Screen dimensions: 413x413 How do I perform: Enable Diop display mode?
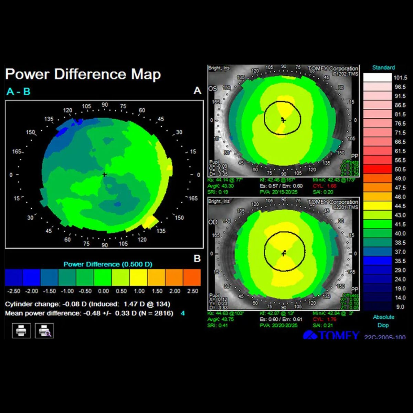click(x=383, y=325)
